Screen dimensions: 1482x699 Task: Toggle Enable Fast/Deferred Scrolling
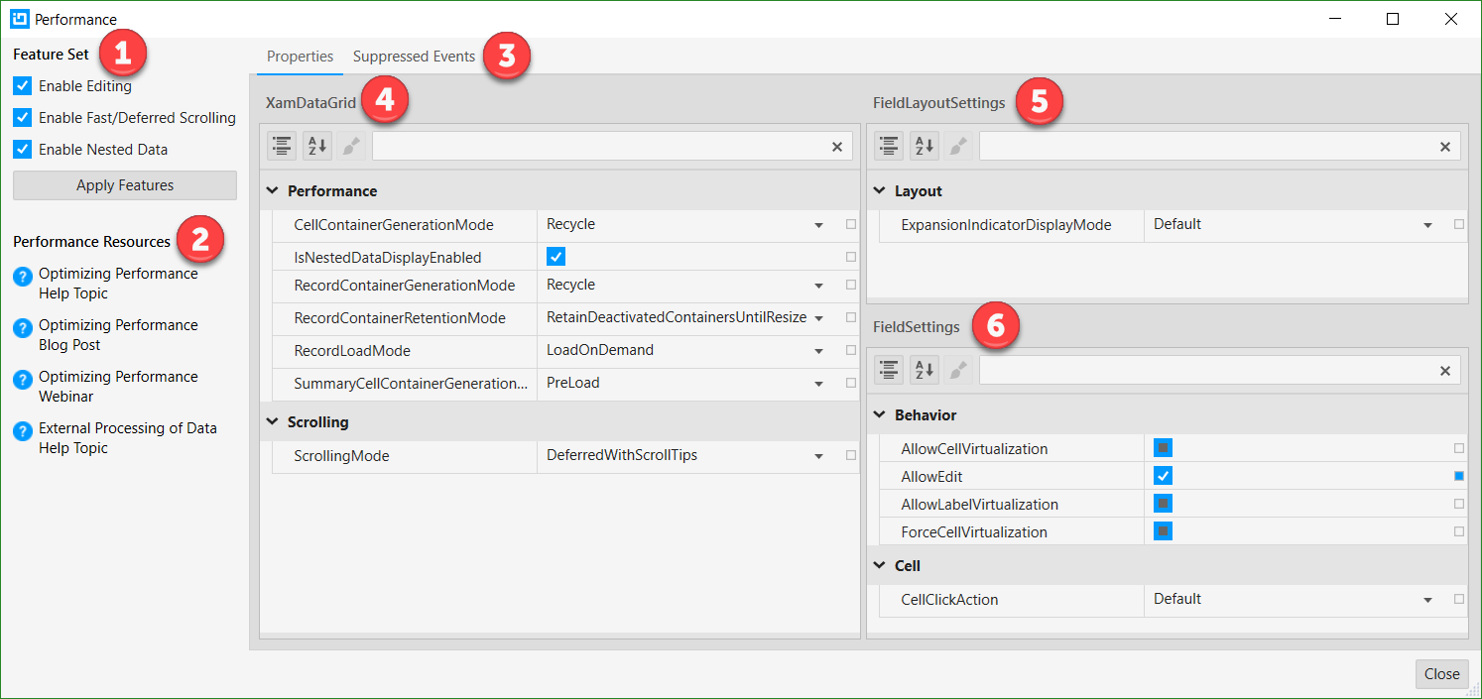point(23,118)
